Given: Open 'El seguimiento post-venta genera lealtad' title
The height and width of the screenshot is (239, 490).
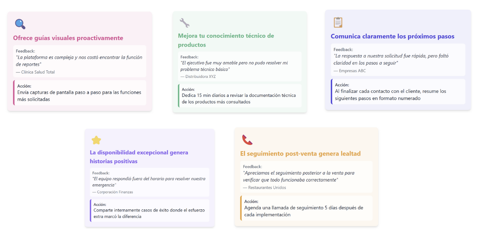Looking at the screenshot, I should 300,154.
